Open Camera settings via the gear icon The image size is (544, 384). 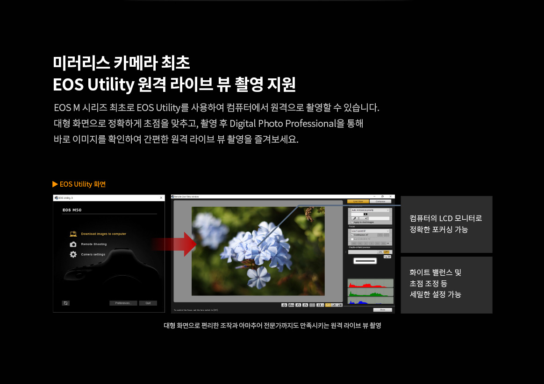(73, 254)
